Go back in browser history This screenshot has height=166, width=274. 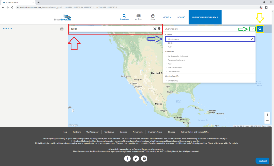tap(3, 8)
